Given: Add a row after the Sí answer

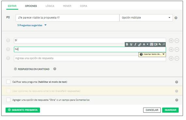Looking at the screenshot, I should click(171, 41).
